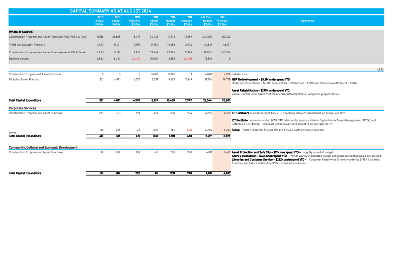
Task: Click the 47,512 YTD budget value
Action: click(171, 37)
